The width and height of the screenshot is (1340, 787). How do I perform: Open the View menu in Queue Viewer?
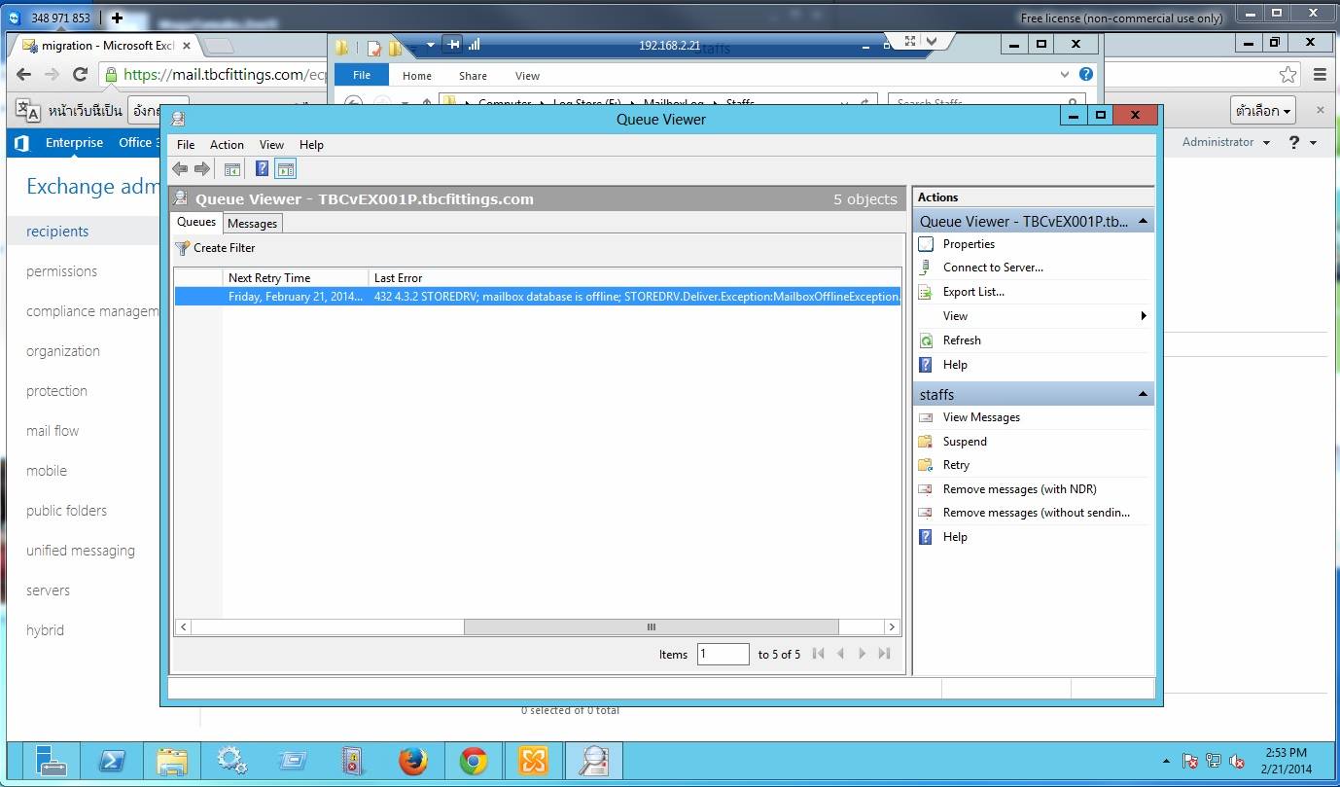point(271,145)
